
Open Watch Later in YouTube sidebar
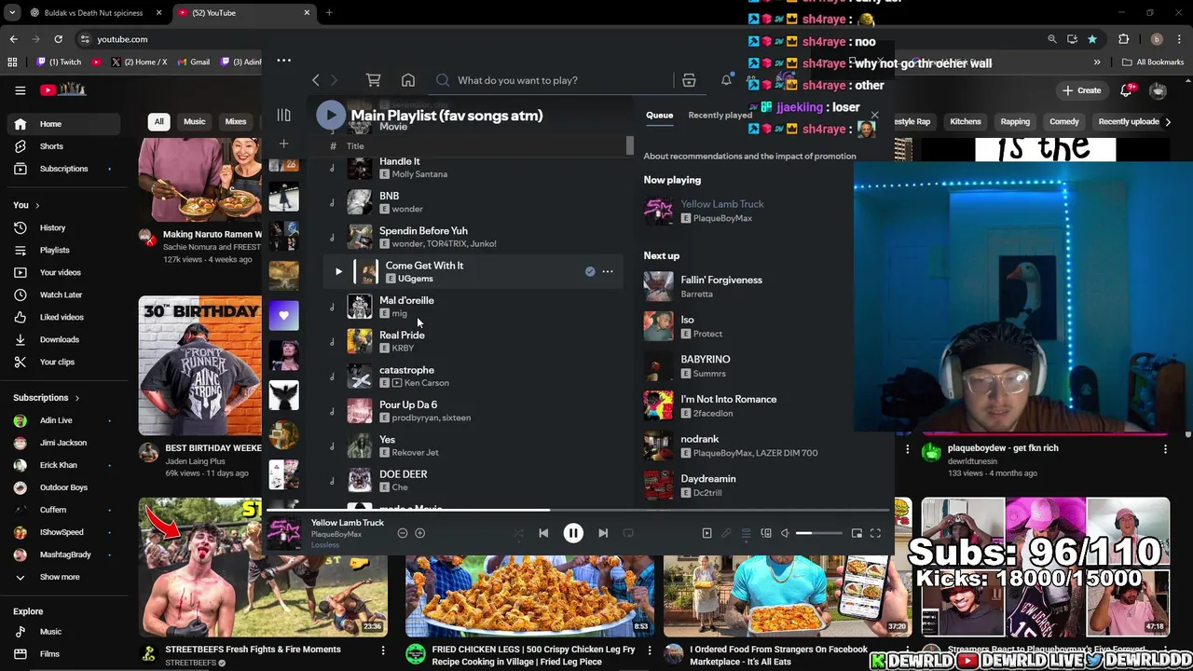[63, 294]
